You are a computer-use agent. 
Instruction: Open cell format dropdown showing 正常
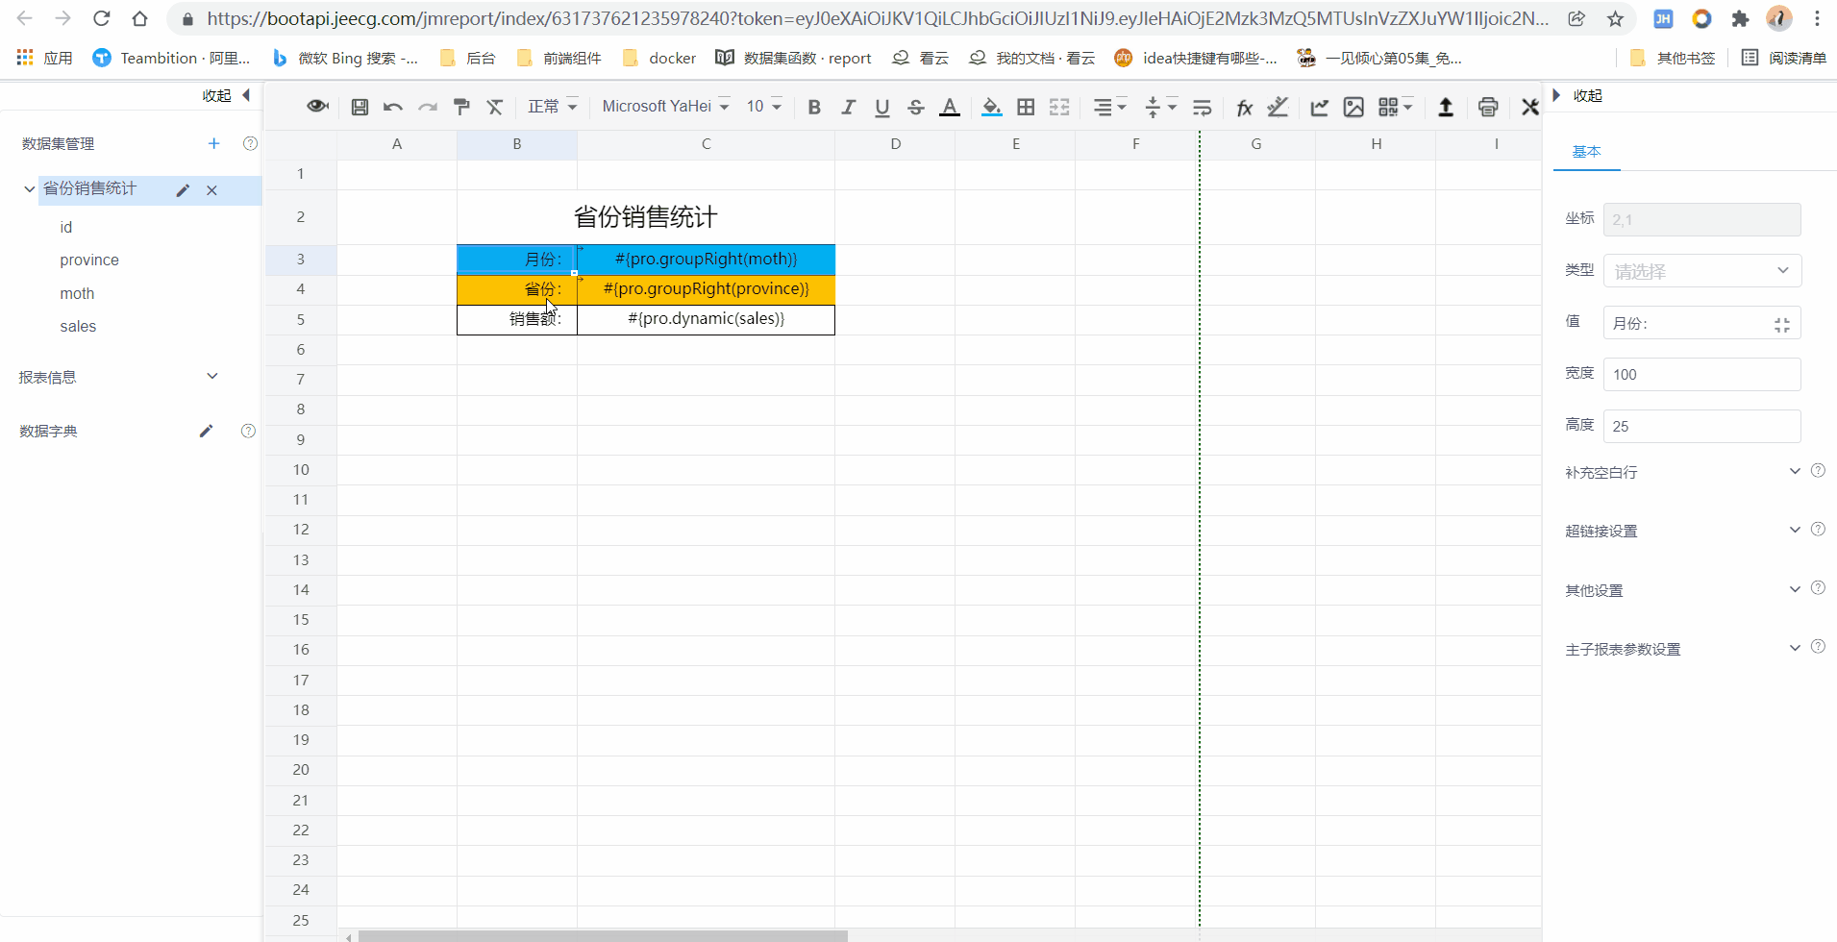[x=552, y=106]
